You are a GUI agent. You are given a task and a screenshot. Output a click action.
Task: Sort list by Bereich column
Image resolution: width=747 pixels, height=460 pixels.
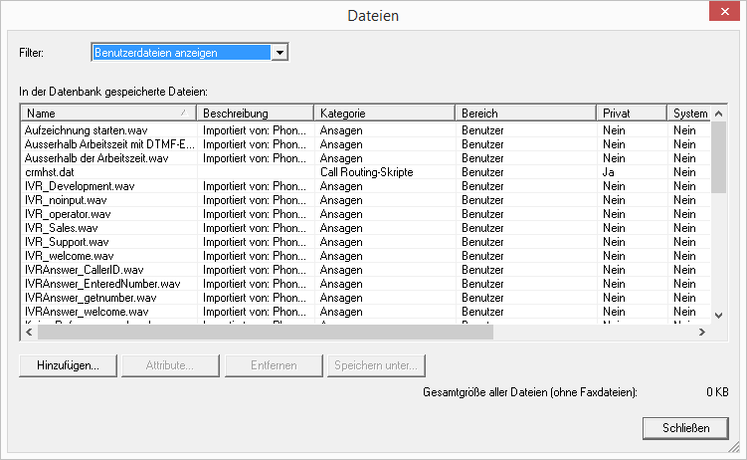(525, 114)
